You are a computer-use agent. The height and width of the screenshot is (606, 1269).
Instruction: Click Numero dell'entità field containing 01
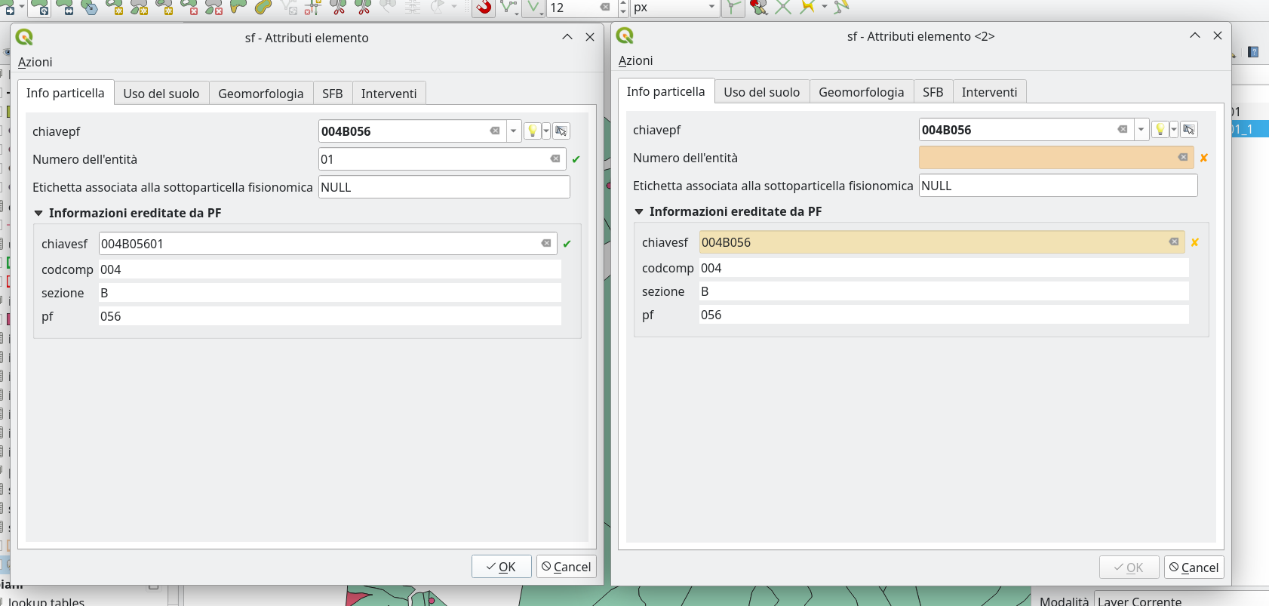[x=442, y=159]
